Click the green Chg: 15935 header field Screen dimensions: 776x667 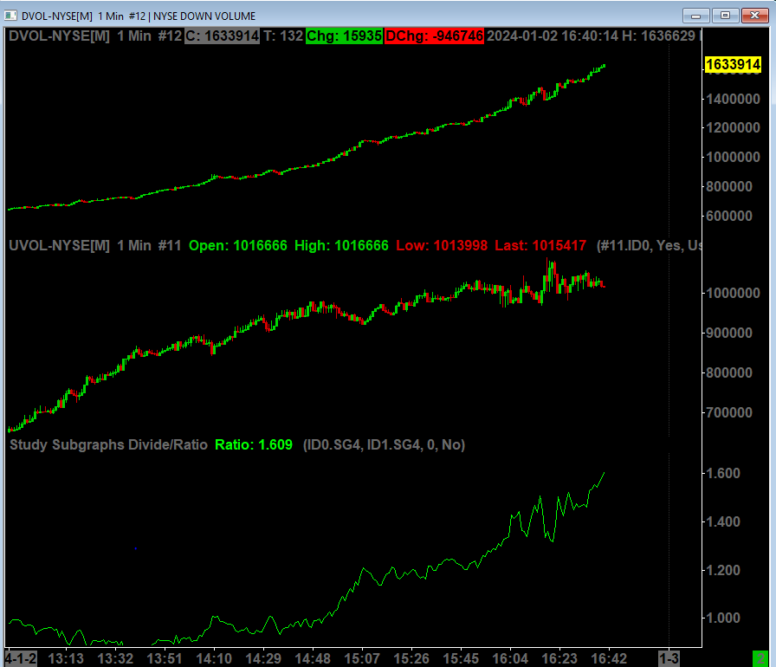tap(344, 36)
